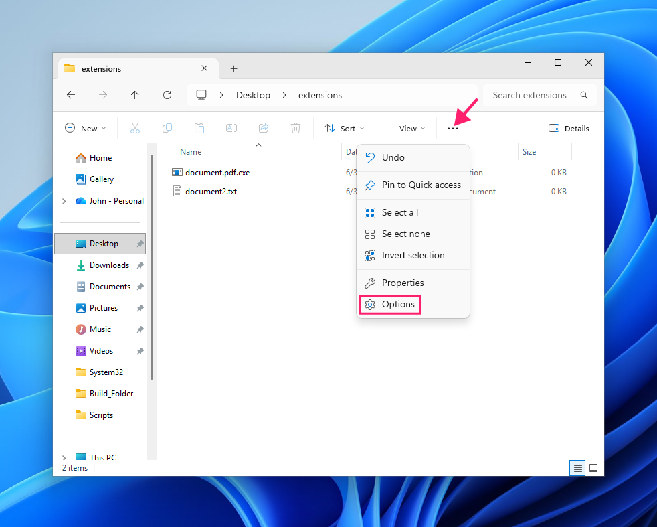Toggle the Details pane
The width and height of the screenshot is (657, 527).
pyautogui.click(x=569, y=129)
